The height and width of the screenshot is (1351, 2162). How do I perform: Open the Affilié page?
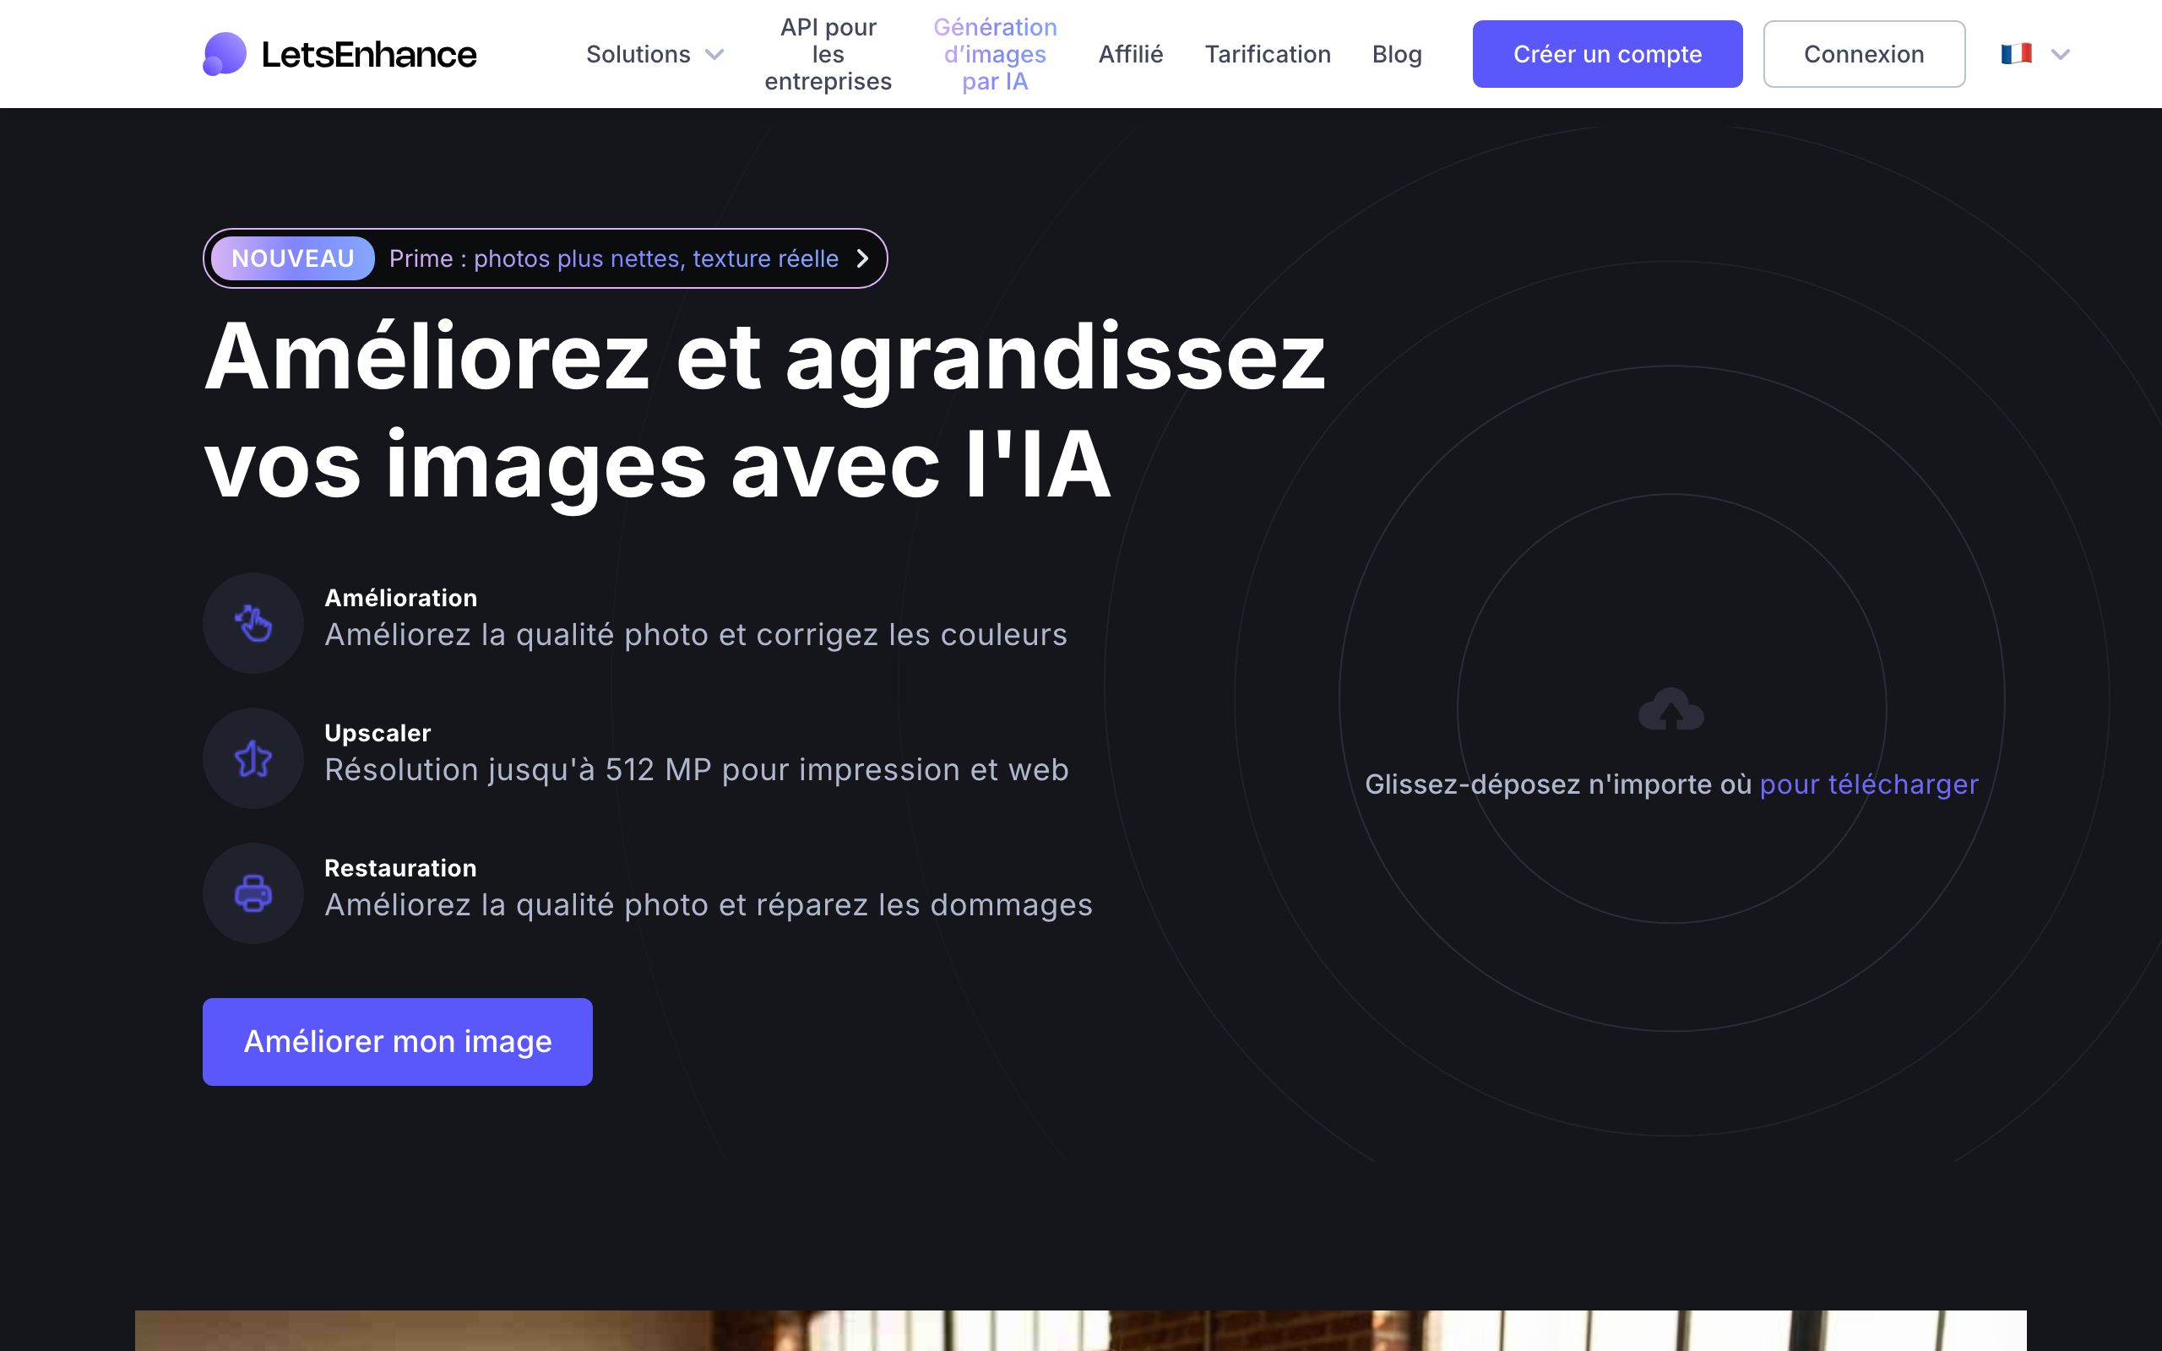pos(1130,55)
